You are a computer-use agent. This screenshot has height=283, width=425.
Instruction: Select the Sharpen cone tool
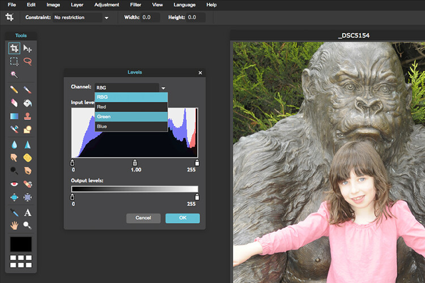[27, 145]
